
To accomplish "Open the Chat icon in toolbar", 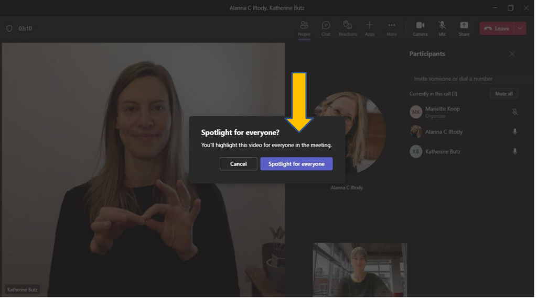I will [326, 26].
